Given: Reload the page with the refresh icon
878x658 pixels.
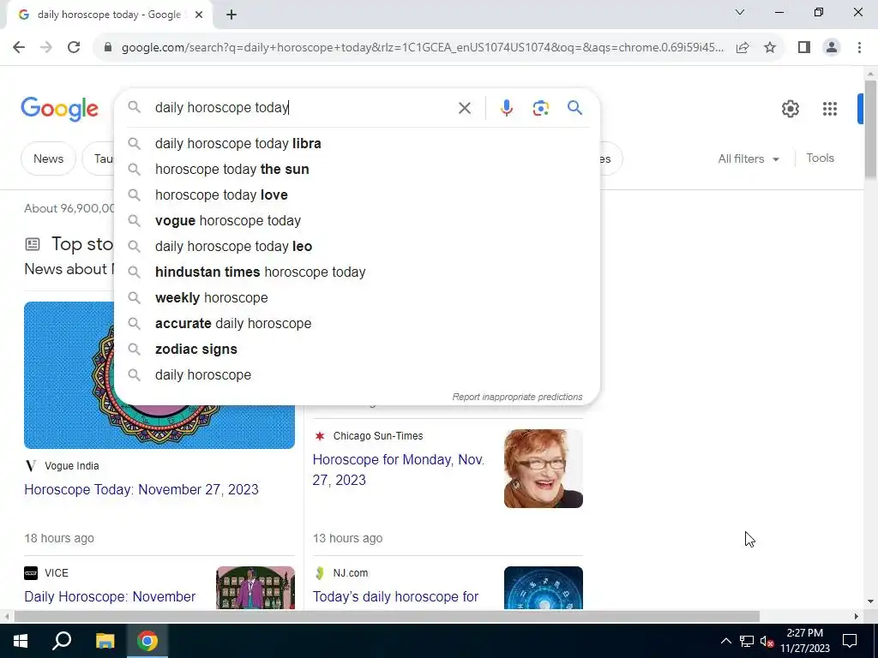Looking at the screenshot, I should pos(74,48).
